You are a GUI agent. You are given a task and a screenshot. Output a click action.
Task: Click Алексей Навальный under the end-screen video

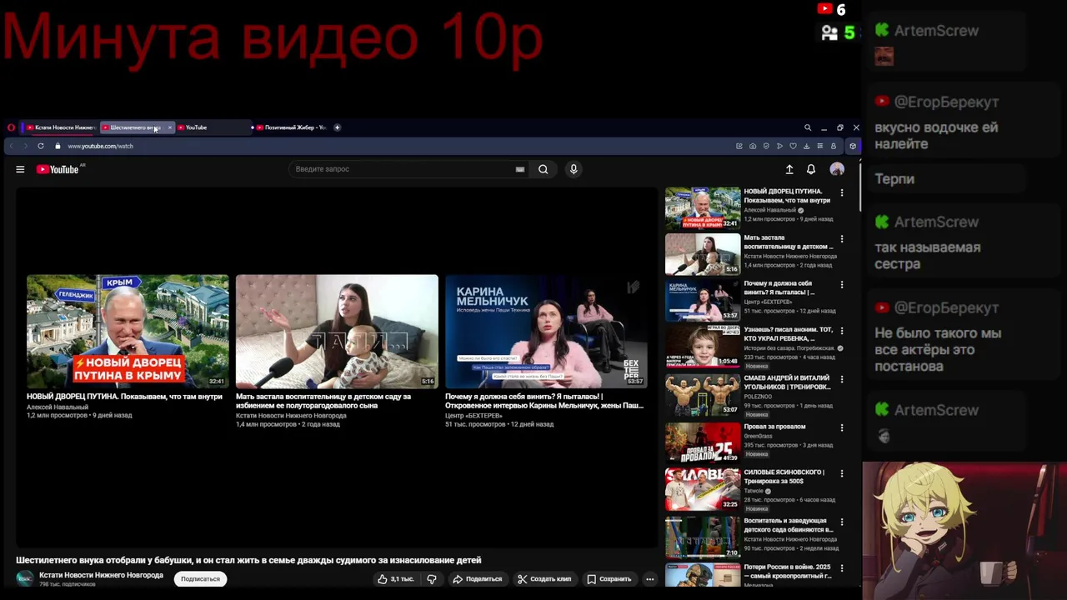tap(58, 407)
